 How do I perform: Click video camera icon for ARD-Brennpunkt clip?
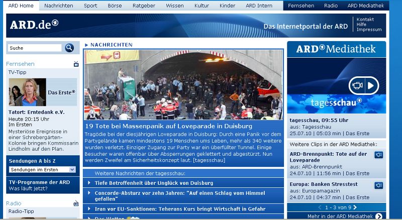pos(378,154)
